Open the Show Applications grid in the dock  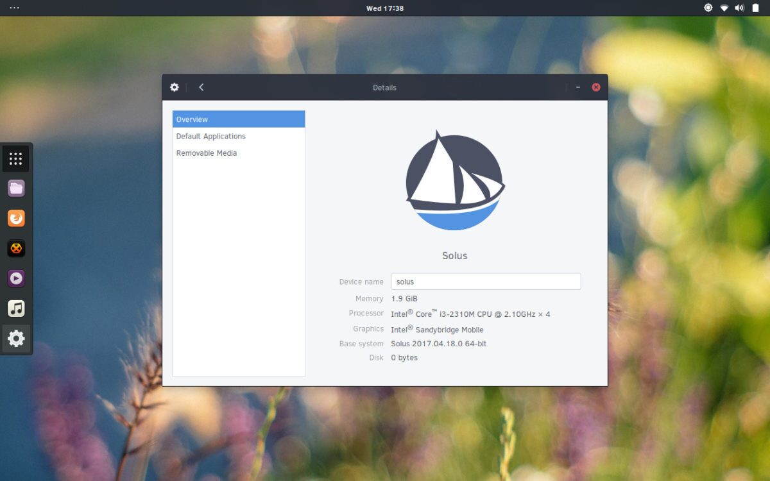16,158
